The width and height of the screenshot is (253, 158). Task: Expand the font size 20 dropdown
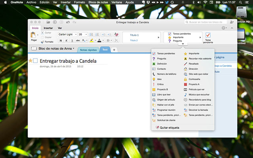(x=83, y=34)
